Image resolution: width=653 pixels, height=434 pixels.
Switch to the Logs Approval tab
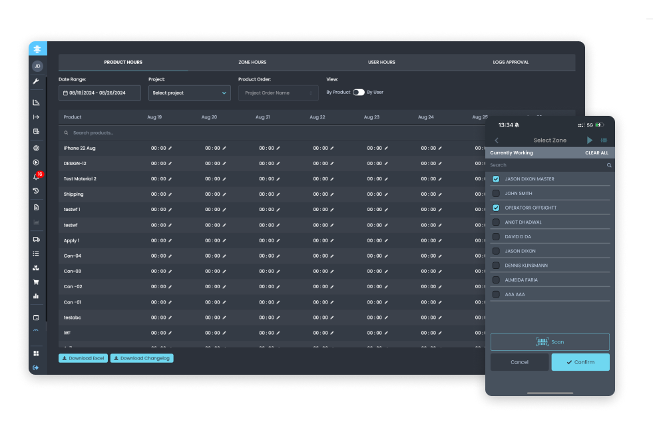(511, 63)
